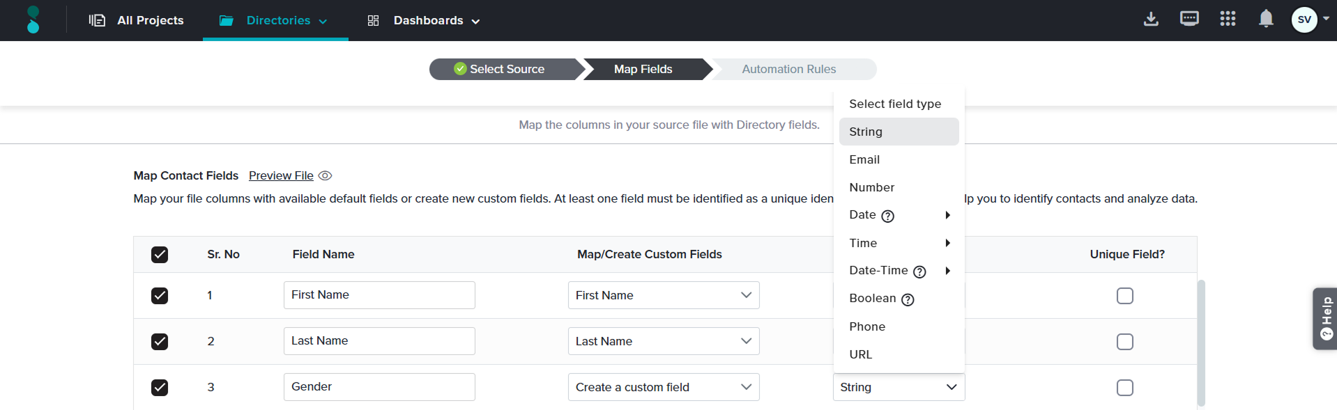Click the download icon in top bar
1337x410 pixels.
click(1151, 19)
